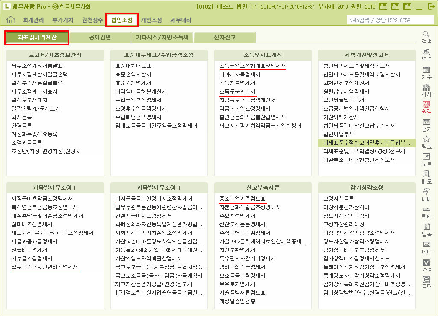The height and width of the screenshot is (316, 438).
Task: Select the 기수 calendar sidebar icon
Action: pos(426,73)
